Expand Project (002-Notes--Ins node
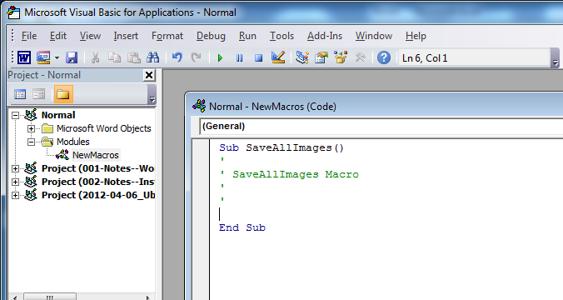The width and height of the screenshot is (563, 300). click(x=15, y=182)
